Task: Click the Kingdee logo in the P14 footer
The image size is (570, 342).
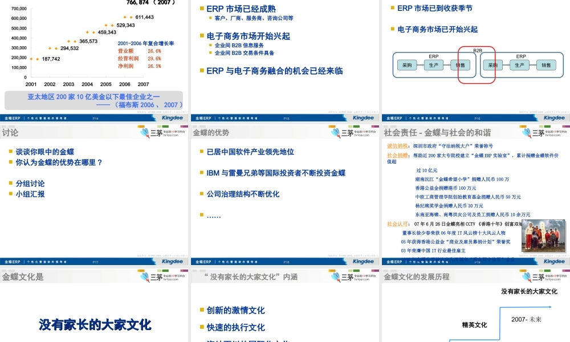Action: pos(172,118)
